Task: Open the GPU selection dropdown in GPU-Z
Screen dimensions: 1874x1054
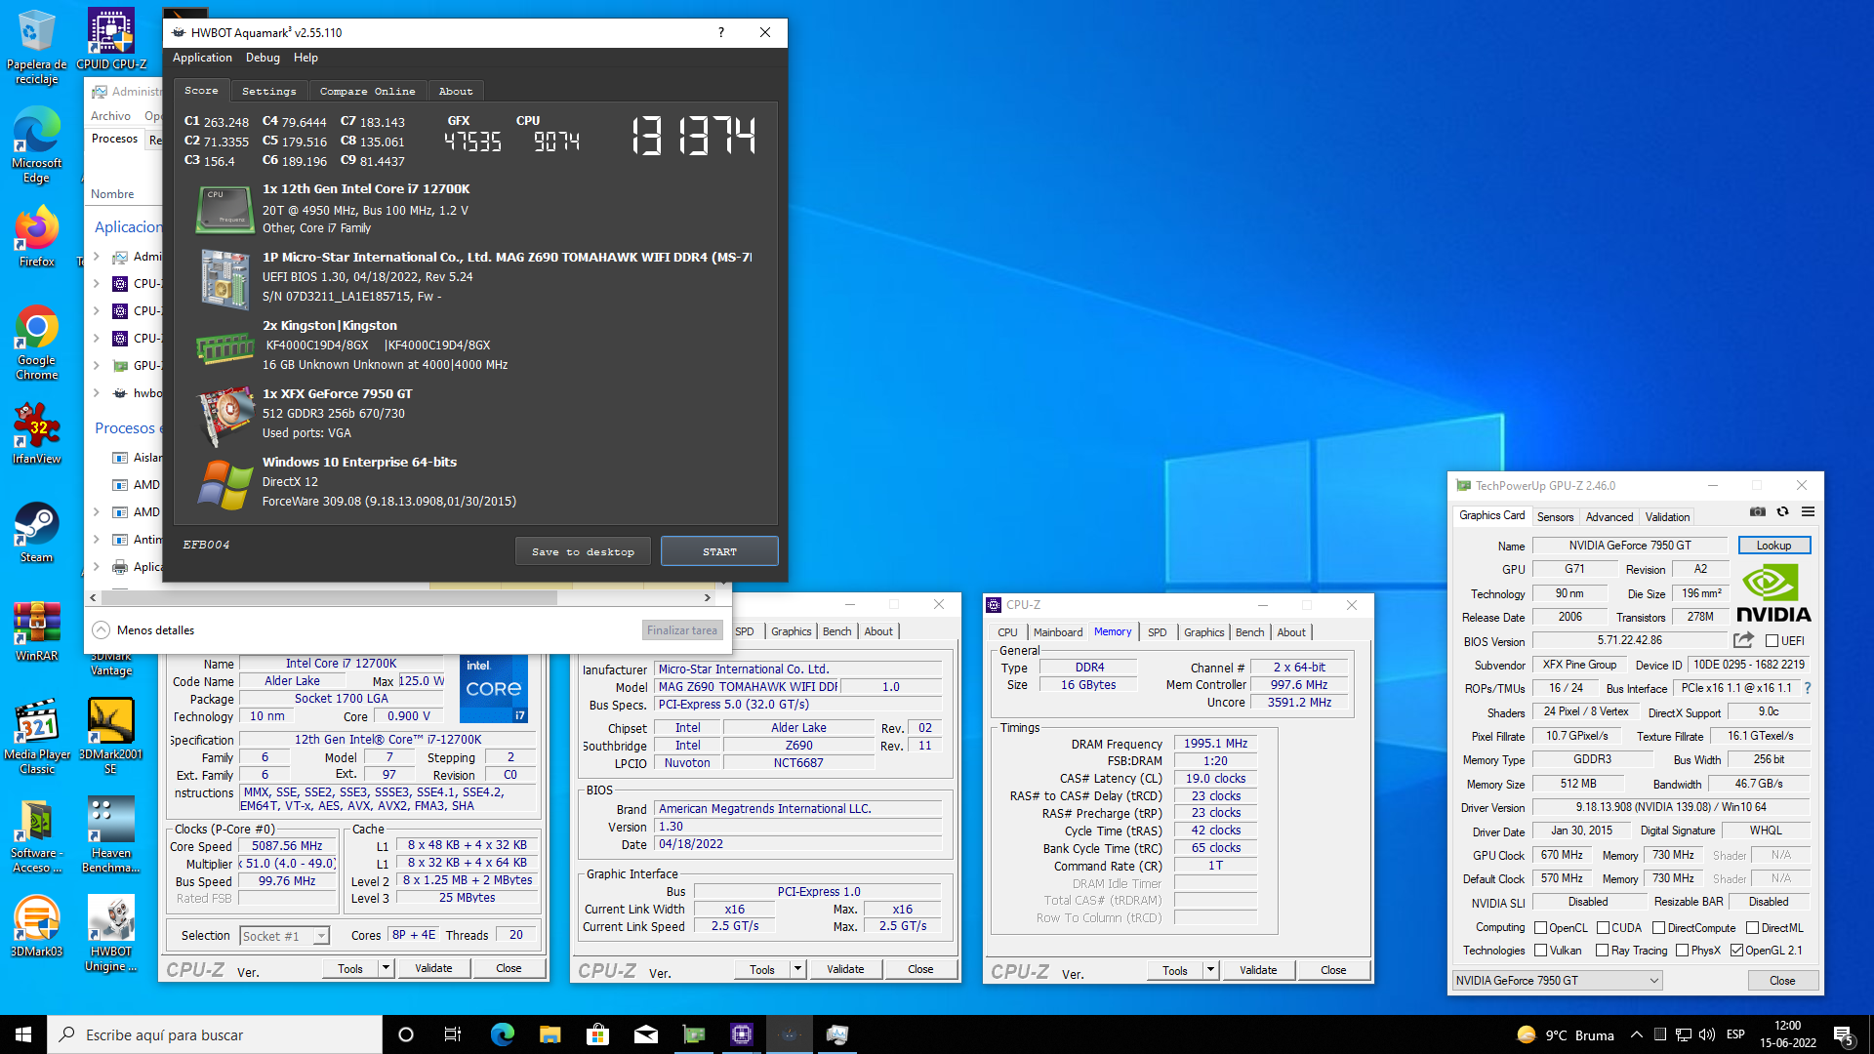Action: (1557, 981)
